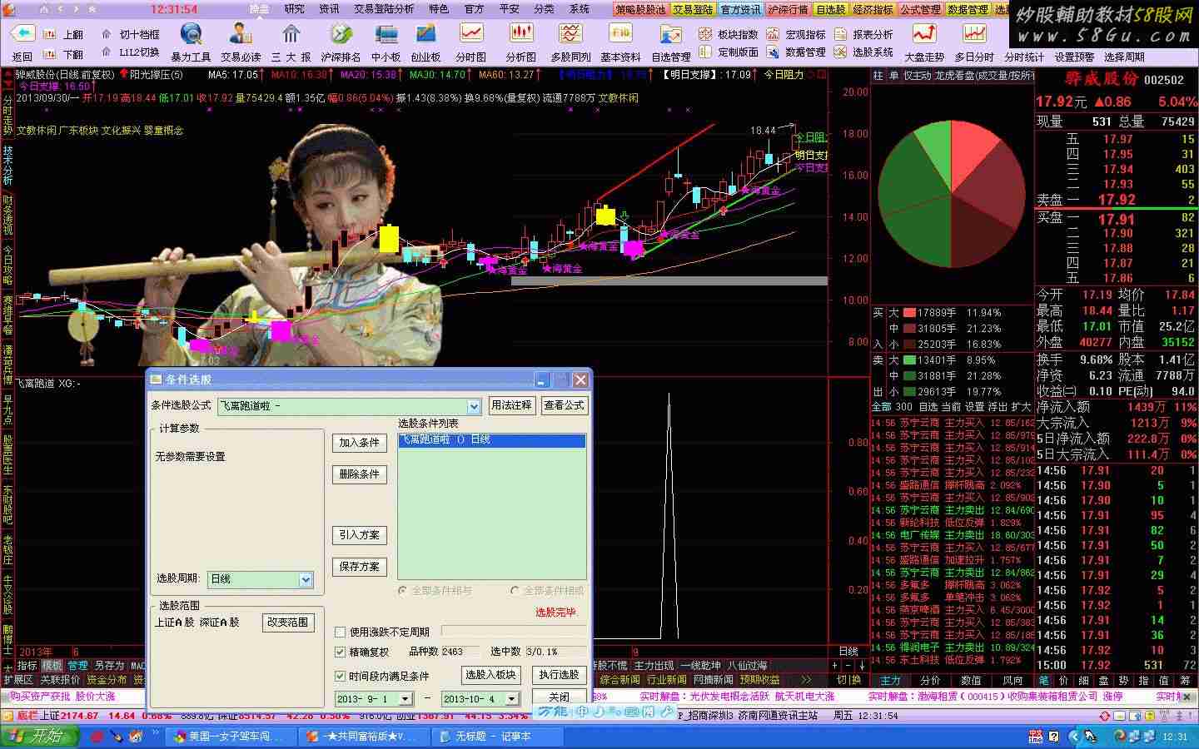Screen dimensions: 1199x749
Task: Switch to the 分时图 chart icon
Action: tap(471, 34)
